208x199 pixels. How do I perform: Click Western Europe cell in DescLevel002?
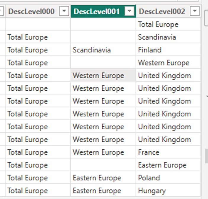click(168, 63)
